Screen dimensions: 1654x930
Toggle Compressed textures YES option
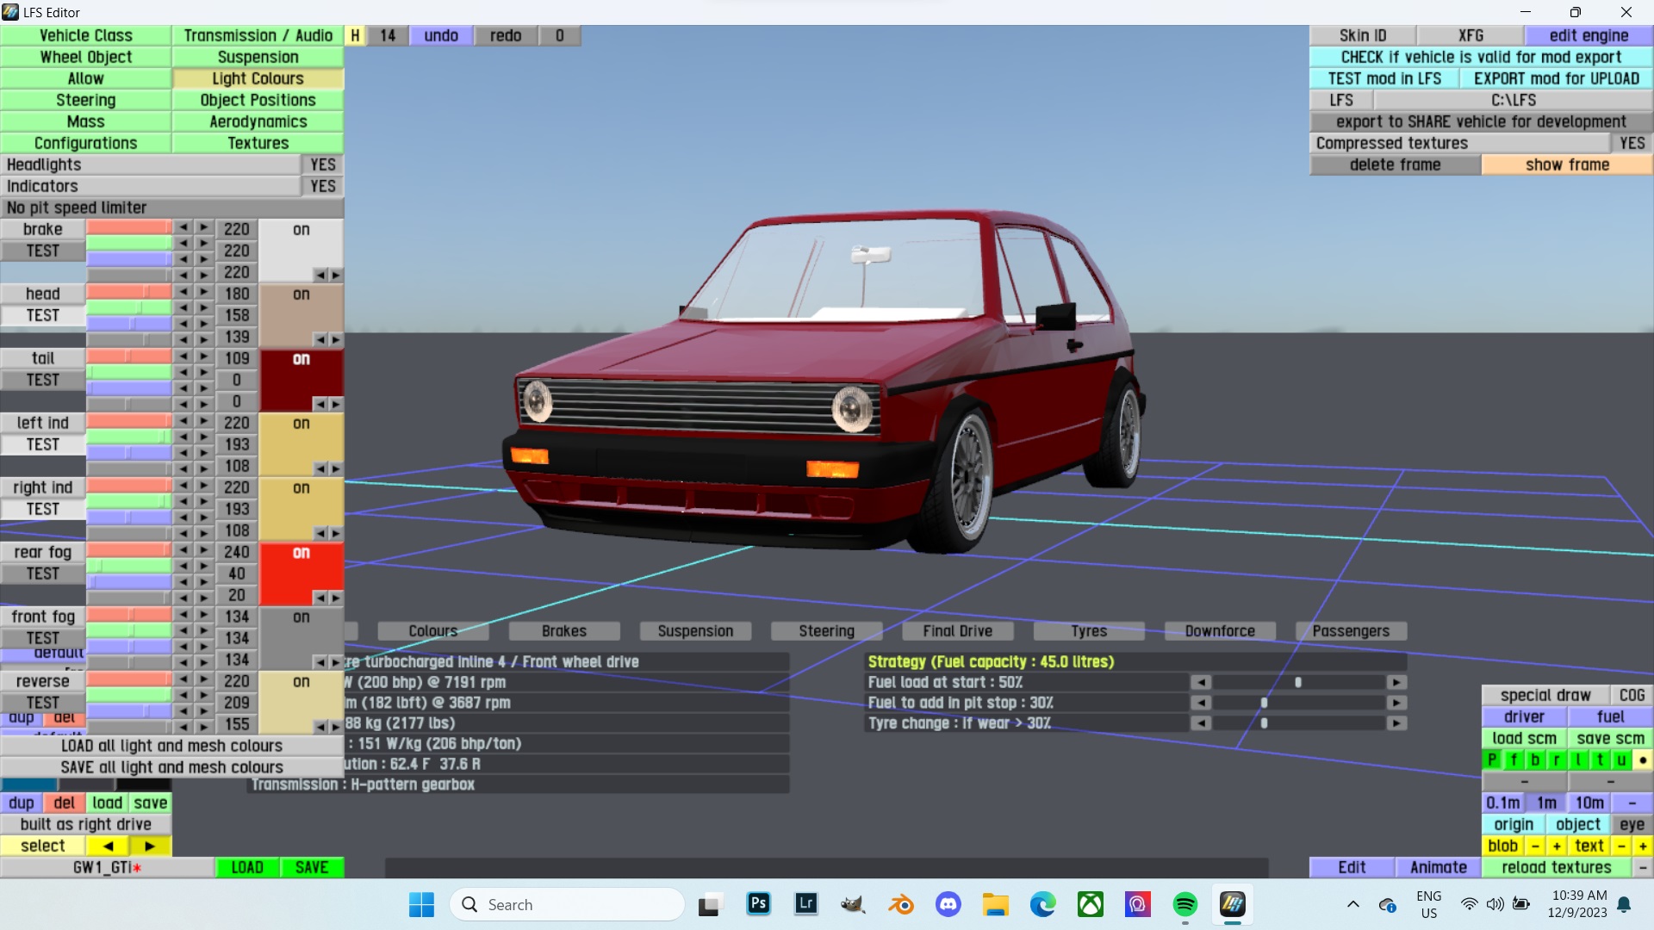coord(1632,143)
